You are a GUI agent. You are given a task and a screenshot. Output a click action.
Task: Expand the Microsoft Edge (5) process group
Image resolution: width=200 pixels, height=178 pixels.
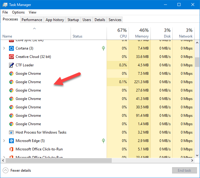(4, 141)
